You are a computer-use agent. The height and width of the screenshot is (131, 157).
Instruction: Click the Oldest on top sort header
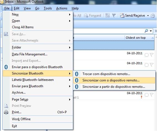tap(140, 38)
